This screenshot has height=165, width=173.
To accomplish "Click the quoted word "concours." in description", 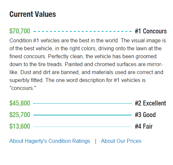I will [23, 88].
